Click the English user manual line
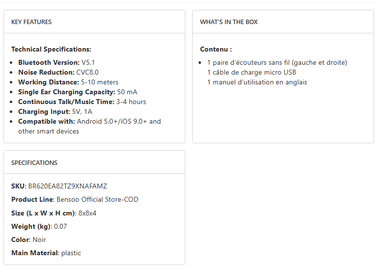The height and width of the screenshot is (267, 377). tap(257, 82)
